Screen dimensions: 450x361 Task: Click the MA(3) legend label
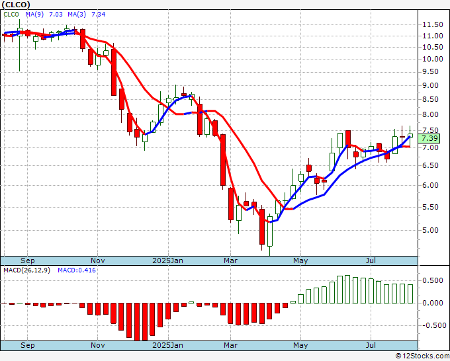click(x=77, y=15)
